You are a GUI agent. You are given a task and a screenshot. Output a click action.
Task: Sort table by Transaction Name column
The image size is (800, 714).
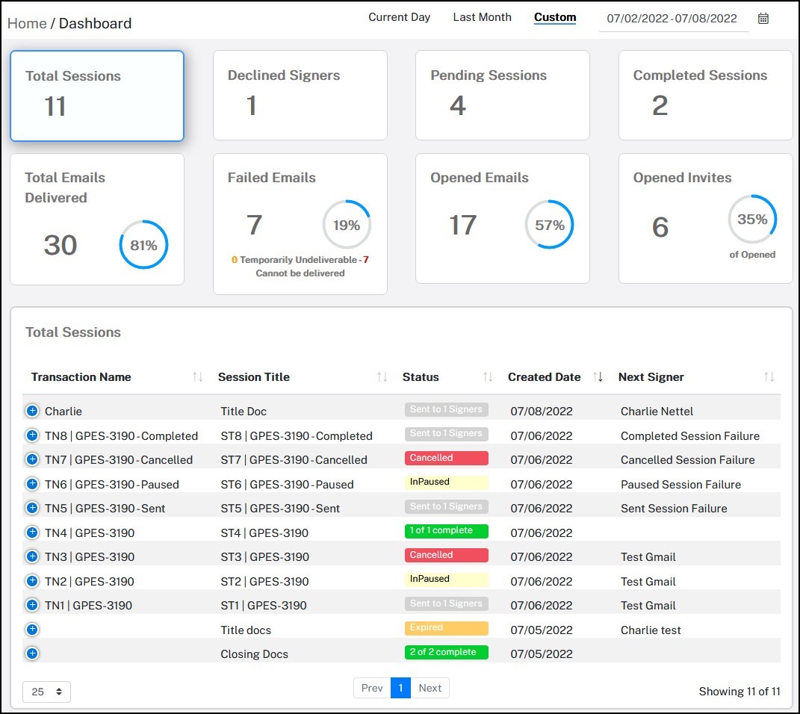click(x=197, y=377)
